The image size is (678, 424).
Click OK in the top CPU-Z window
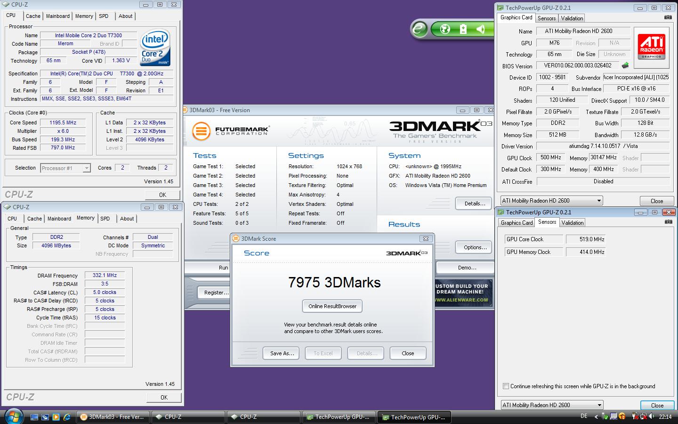point(162,195)
